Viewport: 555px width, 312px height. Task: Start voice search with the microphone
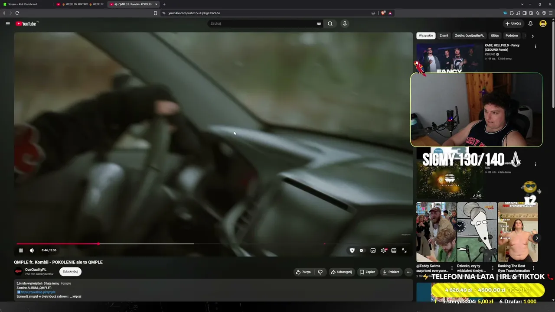(345, 23)
